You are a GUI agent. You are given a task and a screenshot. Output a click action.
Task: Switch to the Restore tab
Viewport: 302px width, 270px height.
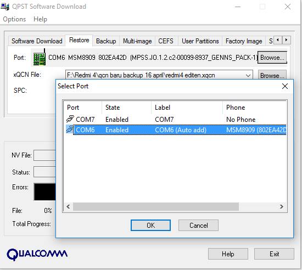point(79,40)
